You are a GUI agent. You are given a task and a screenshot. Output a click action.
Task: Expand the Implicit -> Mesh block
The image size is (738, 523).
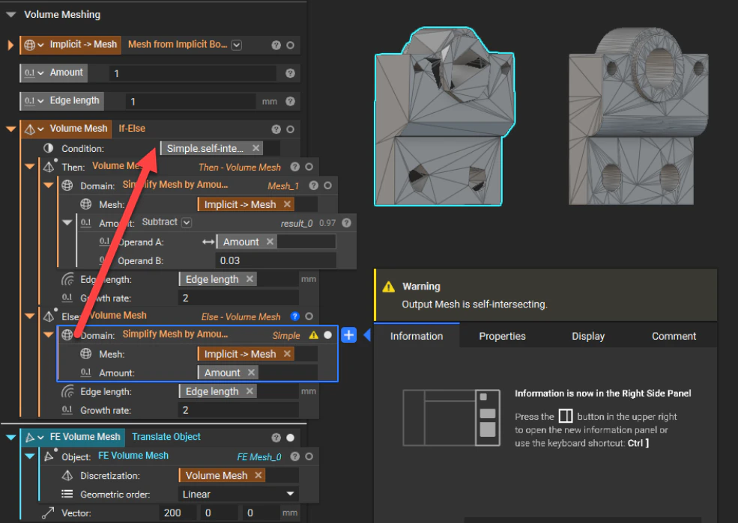tap(10, 45)
